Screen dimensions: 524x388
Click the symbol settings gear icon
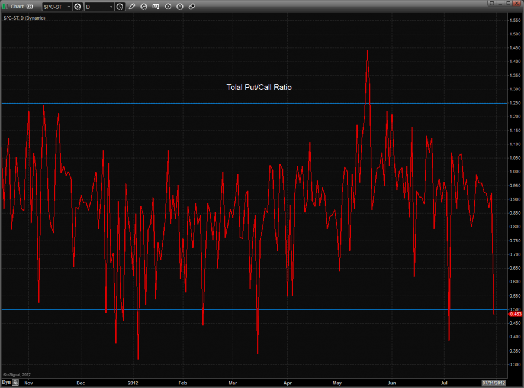[77, 7]
